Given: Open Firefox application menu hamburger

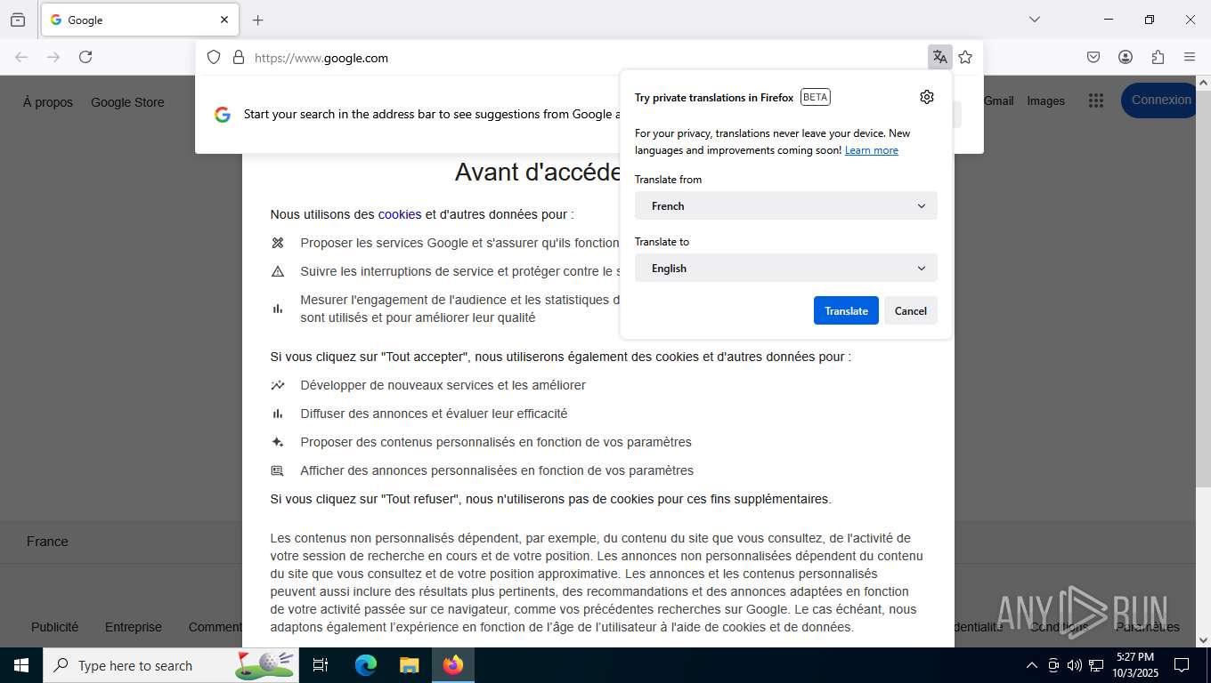Looking at the screenshot, I should [x=1190, y=57].
